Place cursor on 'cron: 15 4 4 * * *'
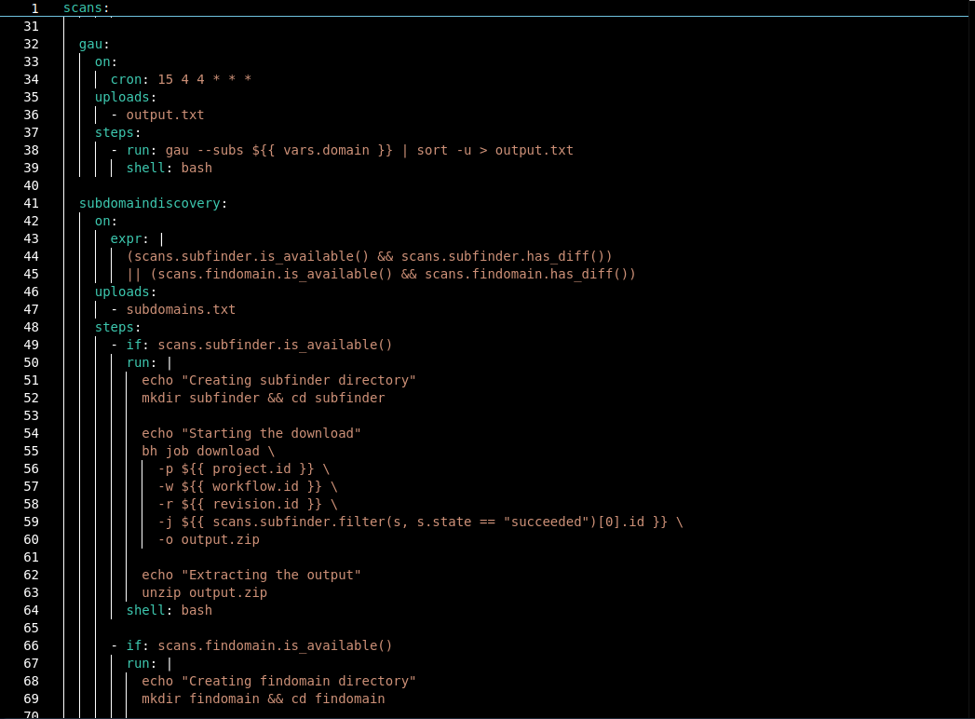The height and width of the screenshot is (719, 975). coord(181,79)
